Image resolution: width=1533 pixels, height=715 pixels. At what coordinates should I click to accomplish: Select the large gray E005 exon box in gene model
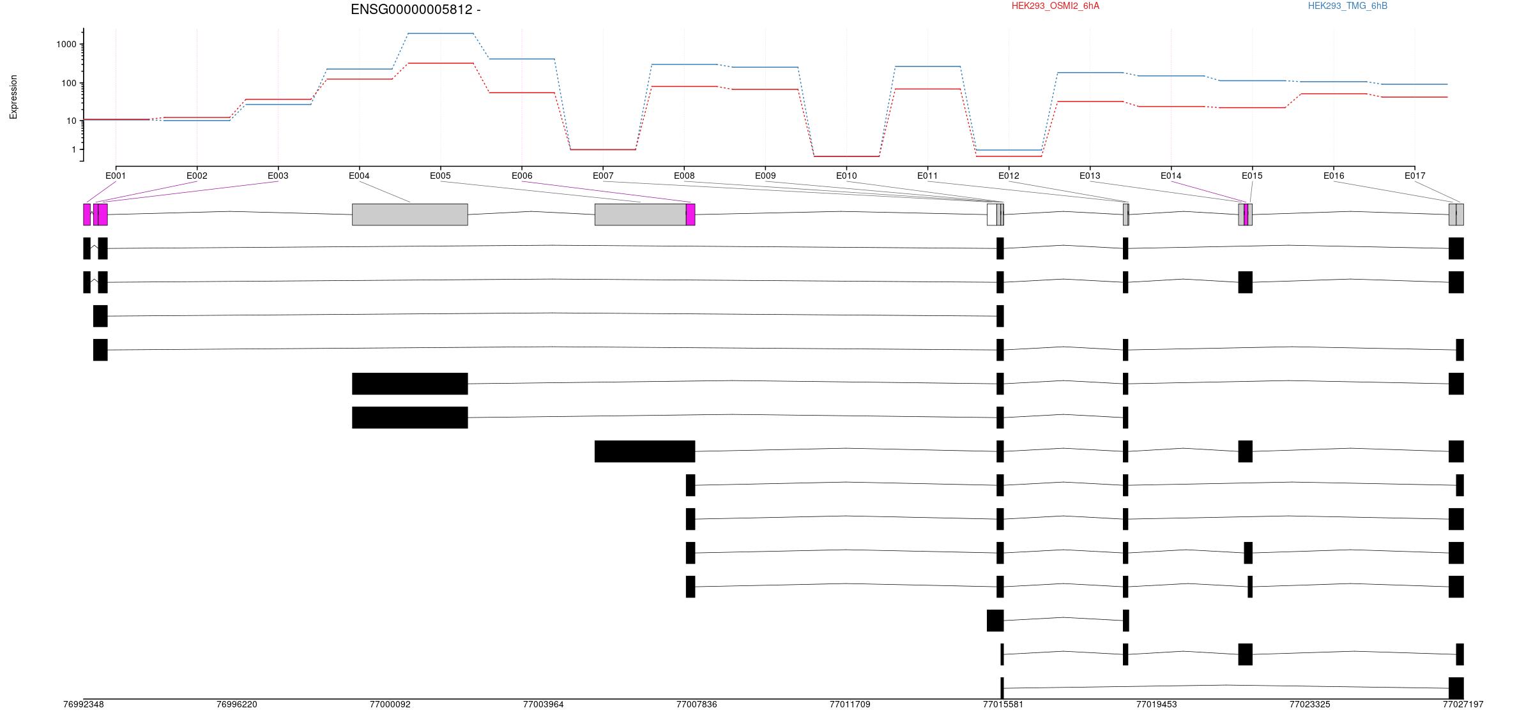(410, 214)
